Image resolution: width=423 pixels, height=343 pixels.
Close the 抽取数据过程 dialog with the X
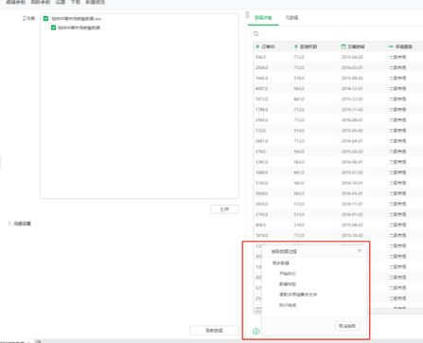pos(360,251)
